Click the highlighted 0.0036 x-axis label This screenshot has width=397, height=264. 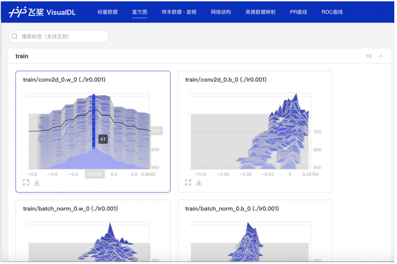(95, 174)
